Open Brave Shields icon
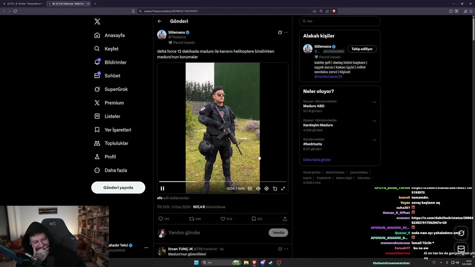This screenshot has width=475, height=267. click(334, 11)
